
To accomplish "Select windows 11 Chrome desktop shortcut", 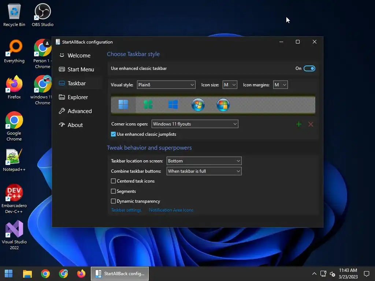I will (x=42, y=90).
